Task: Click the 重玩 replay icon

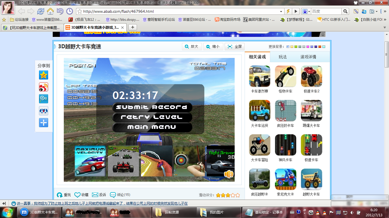Action: [x=60, y=195]
